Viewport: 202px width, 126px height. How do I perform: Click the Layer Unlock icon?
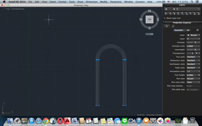coord(199,13)
